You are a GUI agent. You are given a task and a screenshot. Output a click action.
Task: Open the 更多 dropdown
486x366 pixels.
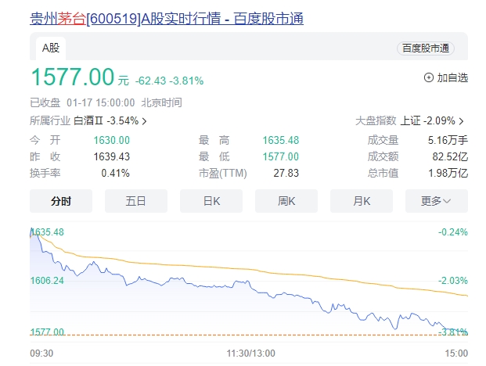point(437,201)
